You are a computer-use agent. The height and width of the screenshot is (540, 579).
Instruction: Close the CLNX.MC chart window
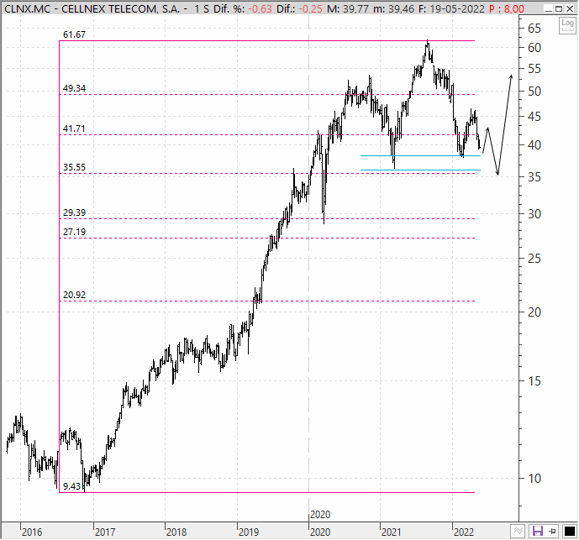click(x=570, y=8)
